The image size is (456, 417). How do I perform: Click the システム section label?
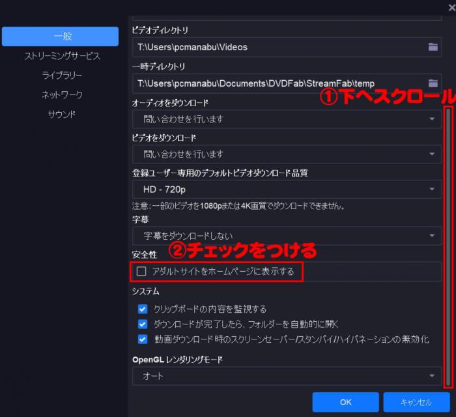(x=146, y=291)
